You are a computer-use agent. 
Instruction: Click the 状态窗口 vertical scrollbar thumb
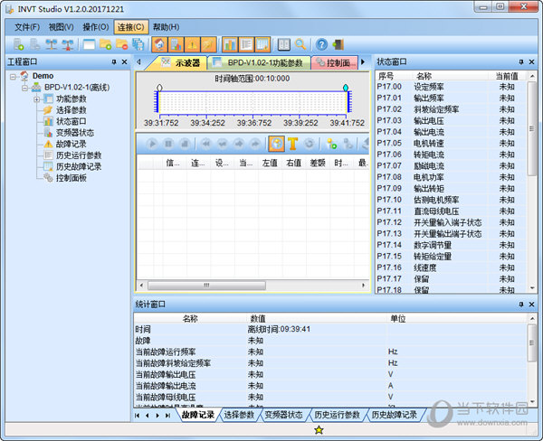532,128
